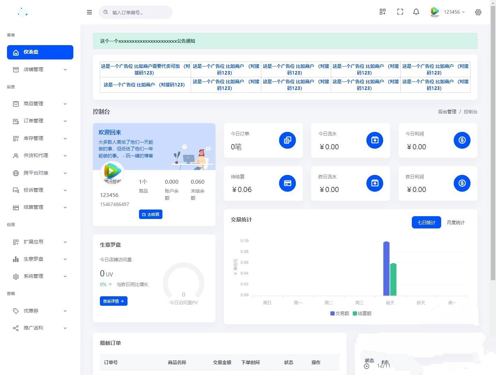Open the notification bell icon

[x=416, y=12]
